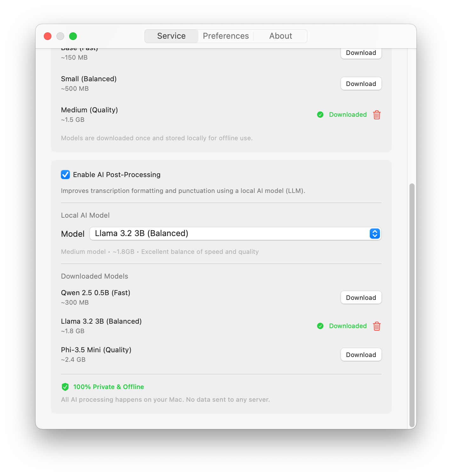Download the Small (Balanced) model
Image resolution: width=452 pixels, height=476 pixels.
coord(361,84)
